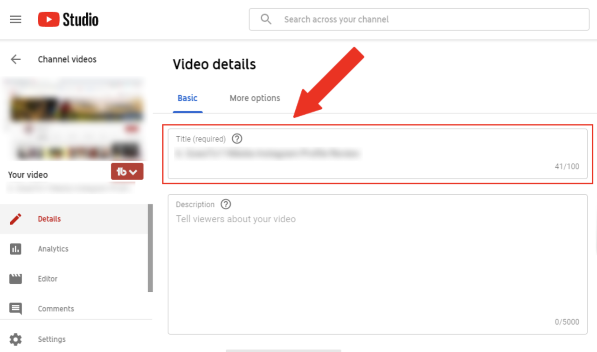Click the red TubeBuddy icon
597x352 pixels.
pyautogui.click(x=122, y=171)
